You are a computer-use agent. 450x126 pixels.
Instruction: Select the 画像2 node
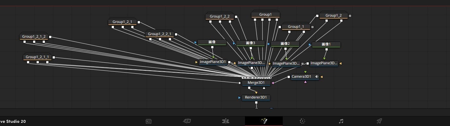pos(285,44)
